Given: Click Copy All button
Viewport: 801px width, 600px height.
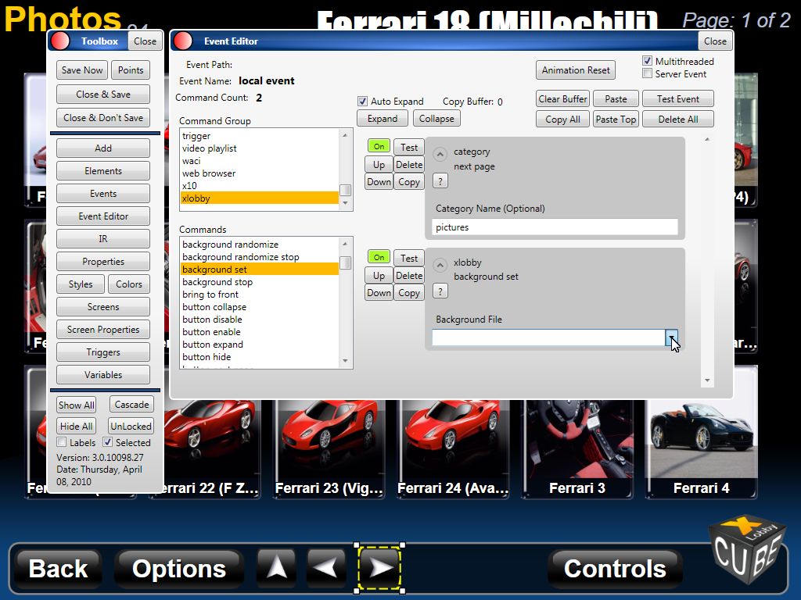Looking at the screenshot, I should point(563,119).
